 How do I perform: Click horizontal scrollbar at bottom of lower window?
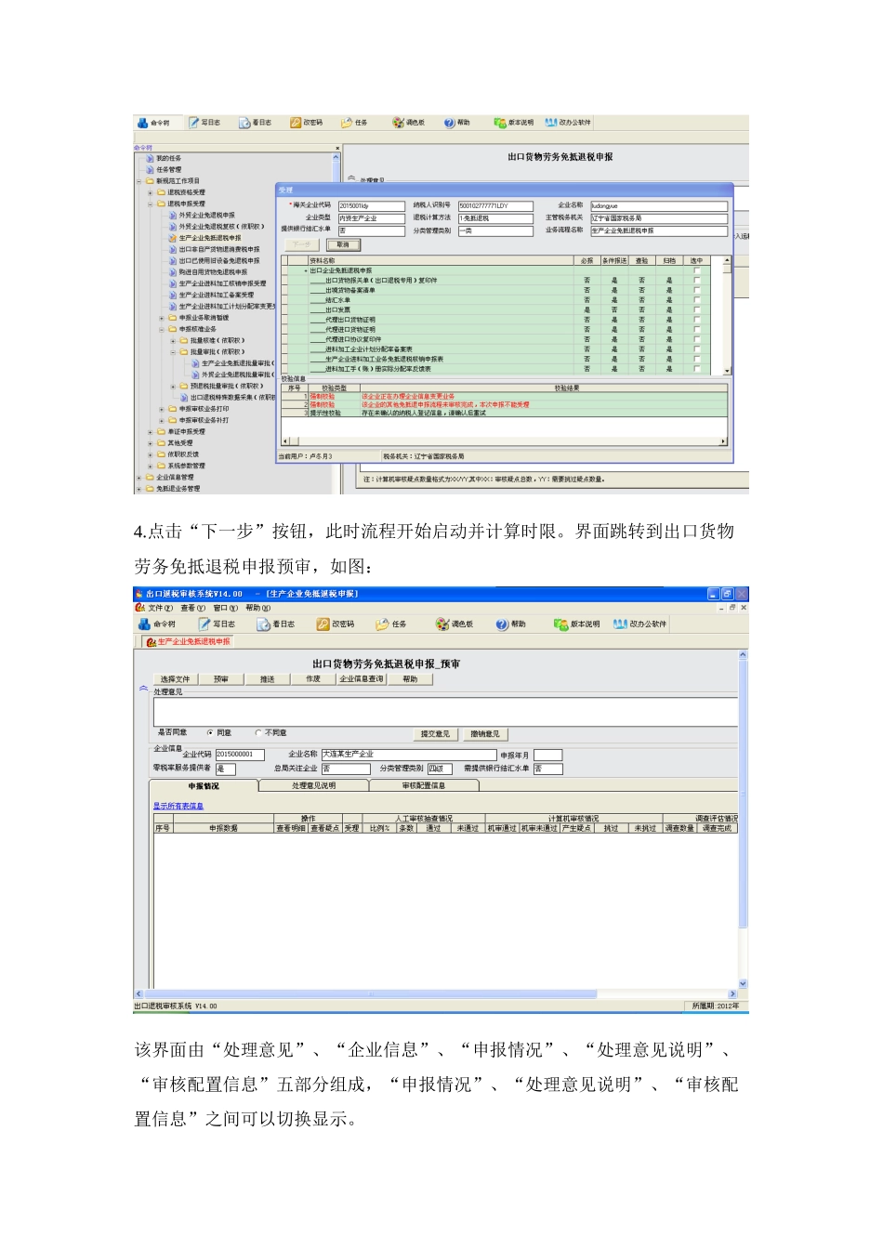click(437, 994)
